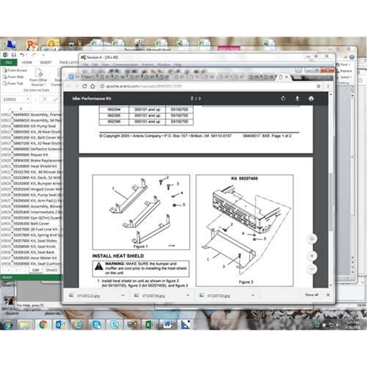
Task: Import data using From Text
Action: (13, 83)
